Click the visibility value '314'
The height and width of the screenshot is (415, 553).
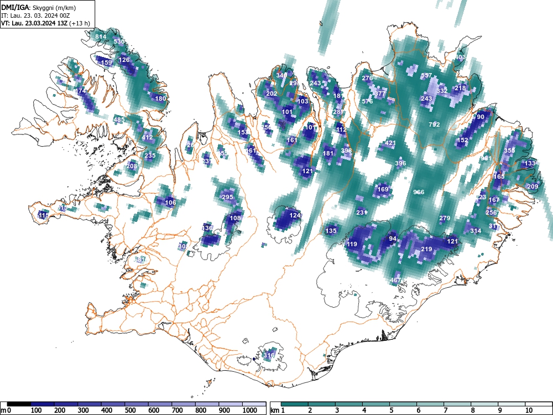[476, 231]
